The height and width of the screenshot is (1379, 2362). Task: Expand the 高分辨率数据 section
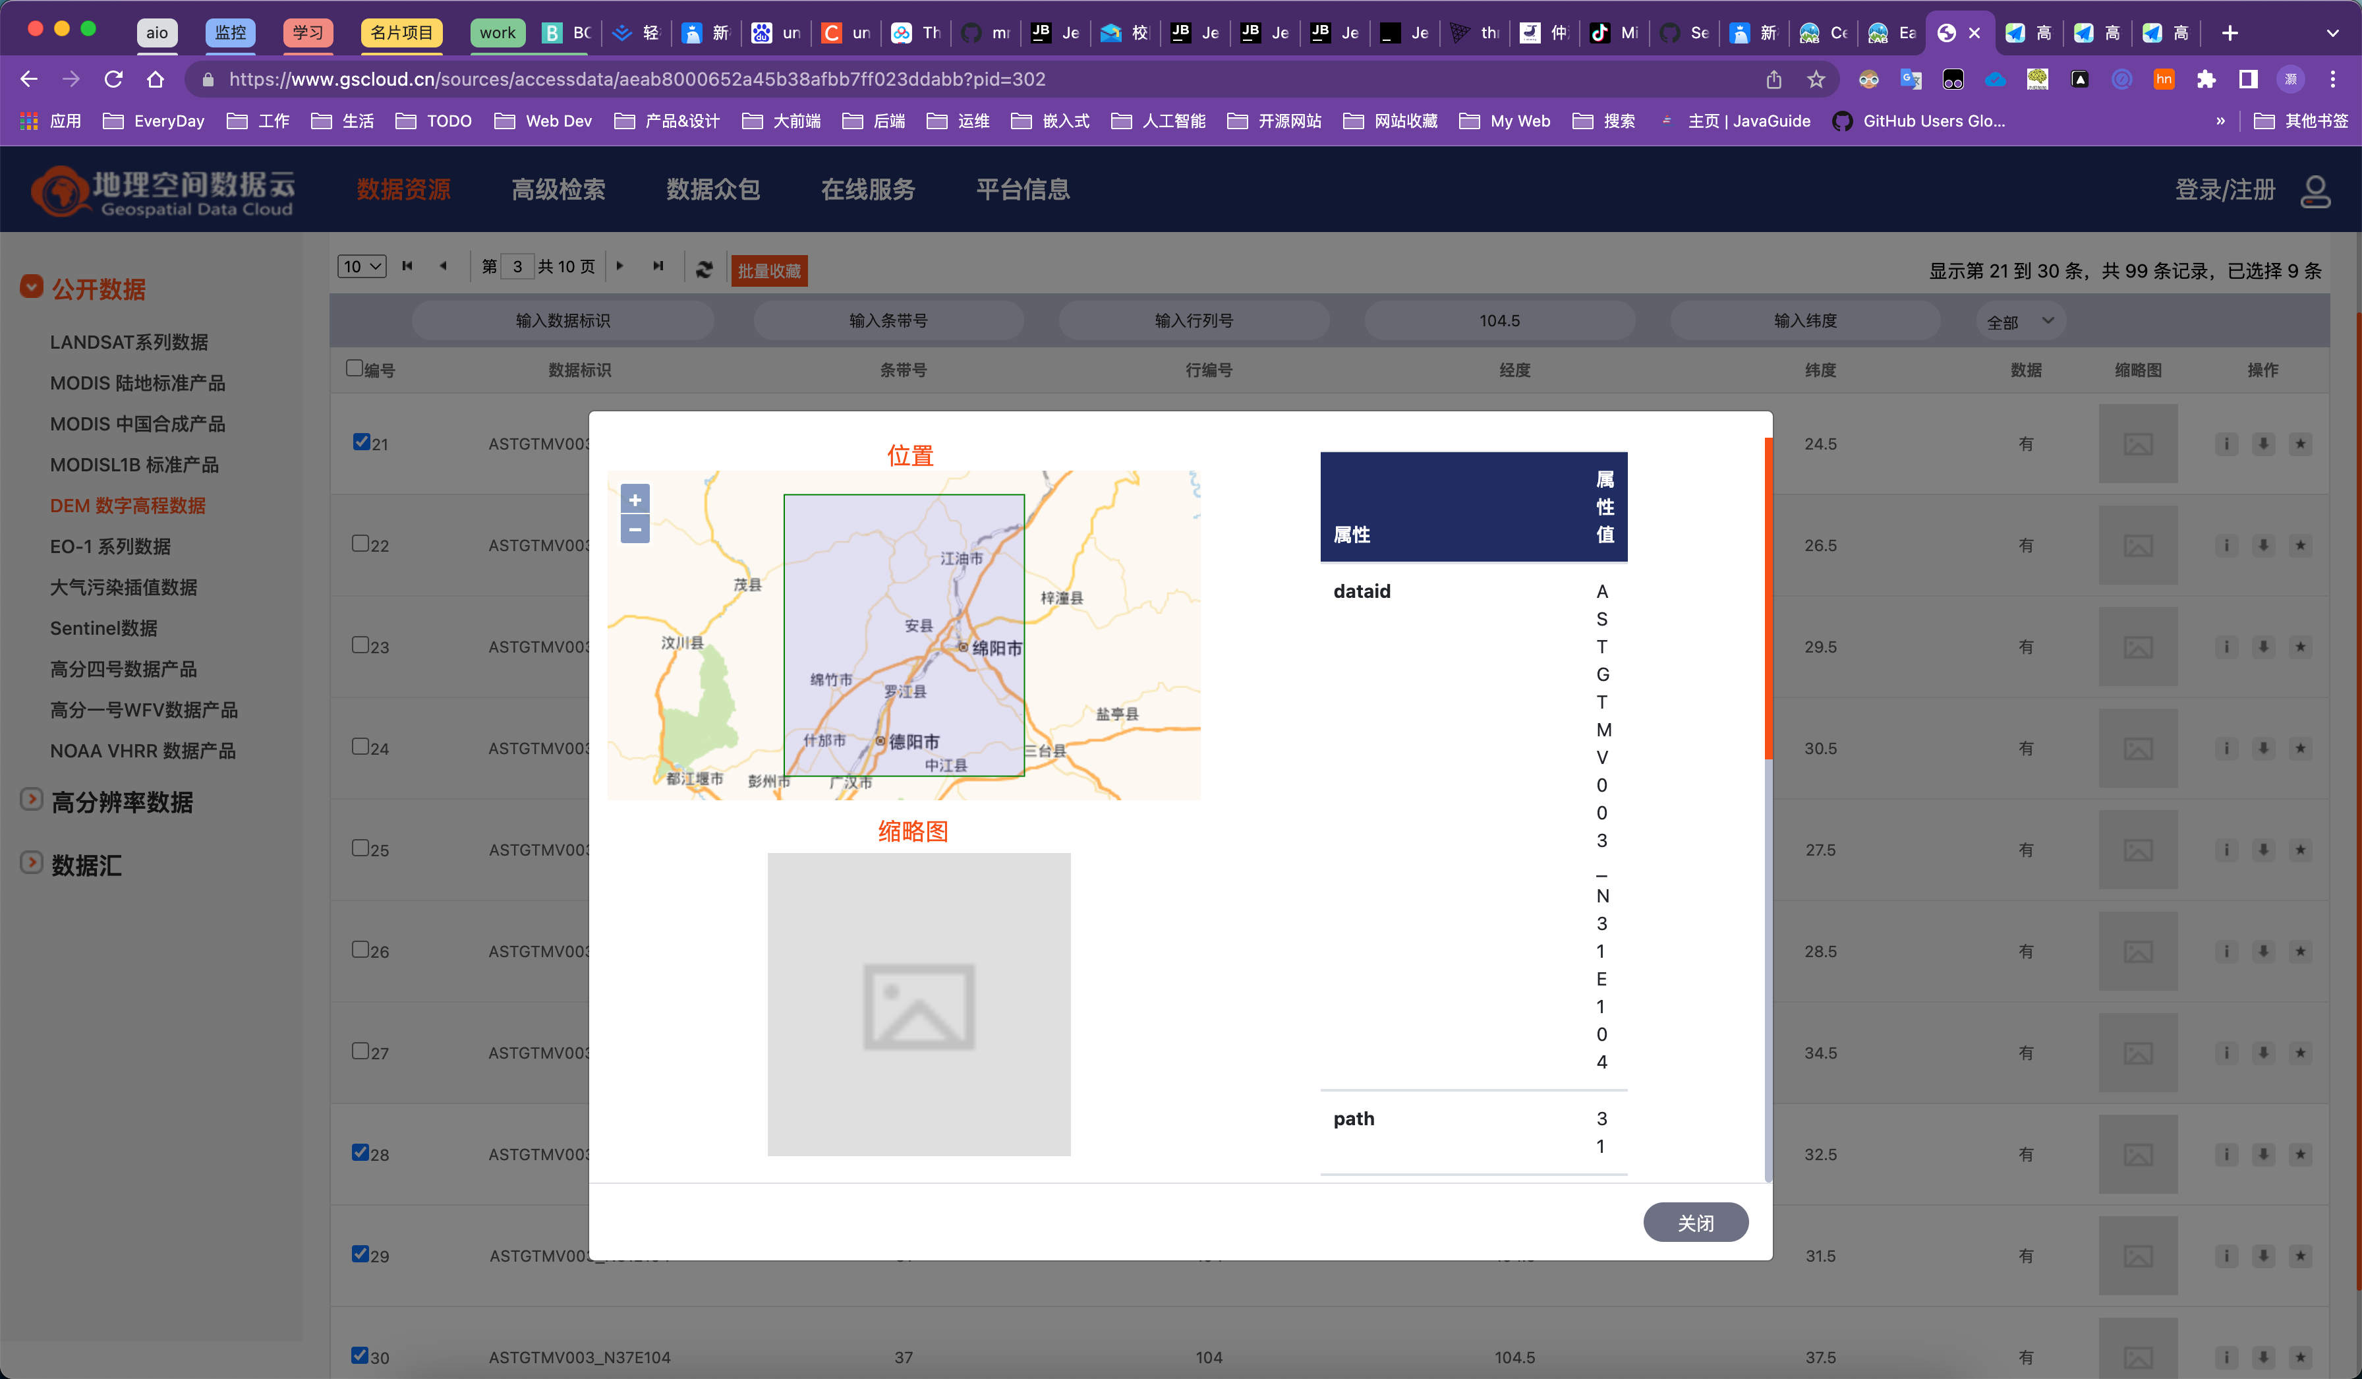pyautogui.click(x=32, y=800)
